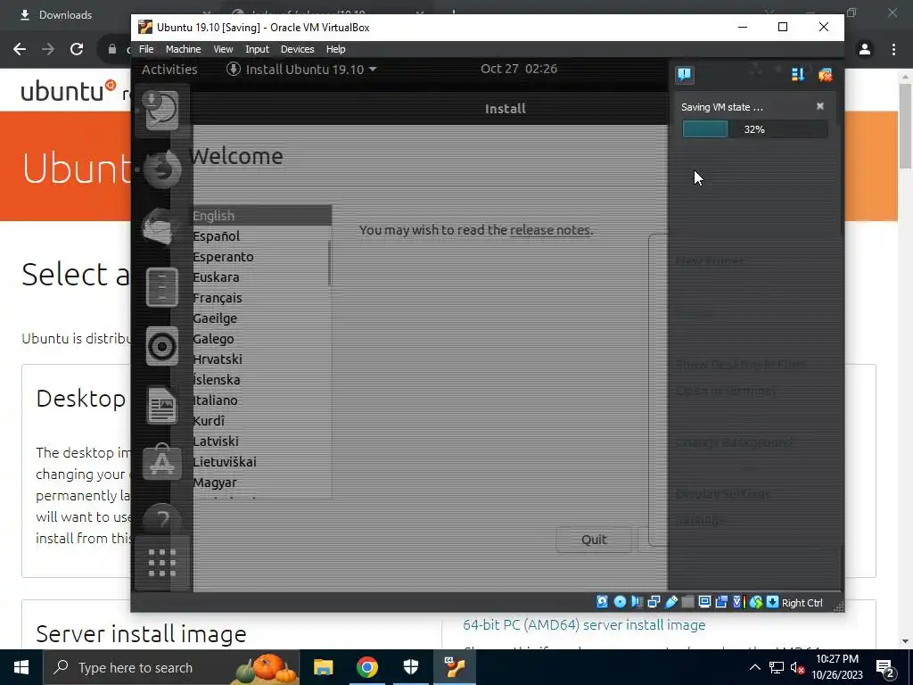Select Hrvatski in the language list
Screen dimensions: 913x685
pyautogui.click(x=261, y=359)
